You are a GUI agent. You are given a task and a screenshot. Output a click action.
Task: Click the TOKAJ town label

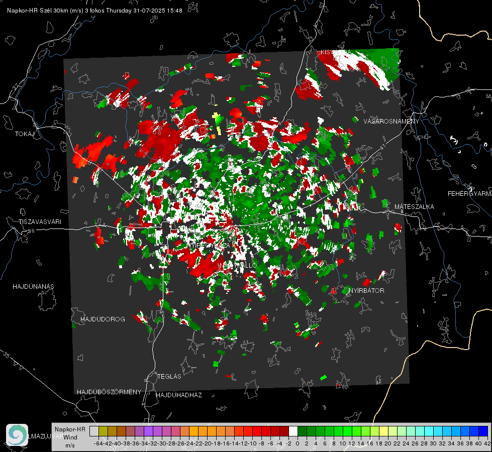pyautogui.click(x=25, y=134)
